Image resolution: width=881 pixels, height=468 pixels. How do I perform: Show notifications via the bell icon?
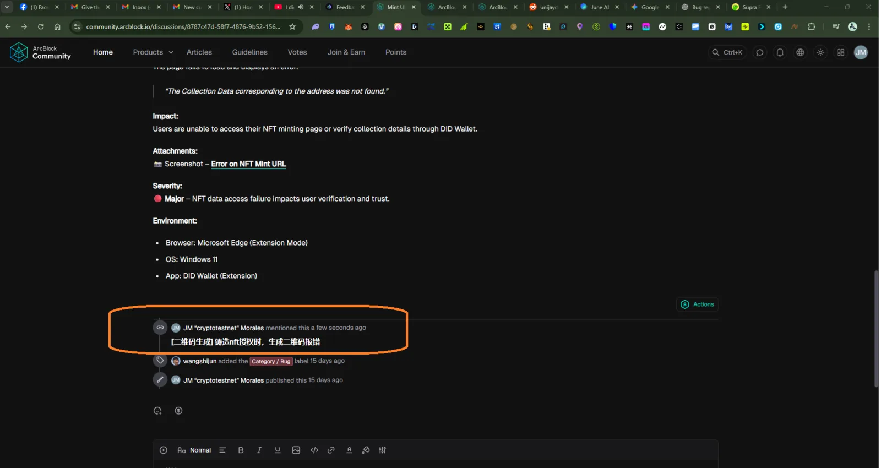pos(780,52)
